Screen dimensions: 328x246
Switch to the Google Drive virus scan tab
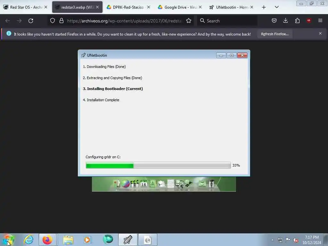180,7
